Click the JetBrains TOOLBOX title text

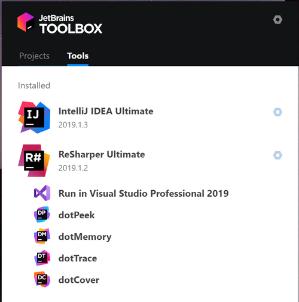pos(71,24)
